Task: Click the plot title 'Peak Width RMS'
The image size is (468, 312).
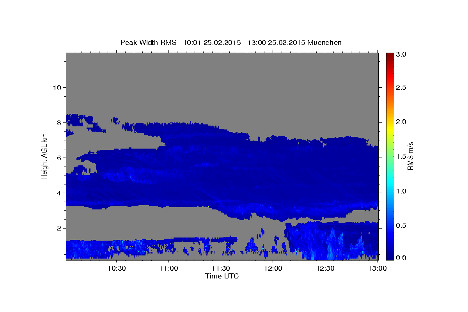Action: 148,43
